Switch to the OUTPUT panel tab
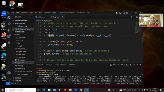 pyautogui.click(x=49, y=65)
